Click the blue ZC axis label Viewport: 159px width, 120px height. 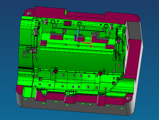pyautogui.click(x=78, y=32)
